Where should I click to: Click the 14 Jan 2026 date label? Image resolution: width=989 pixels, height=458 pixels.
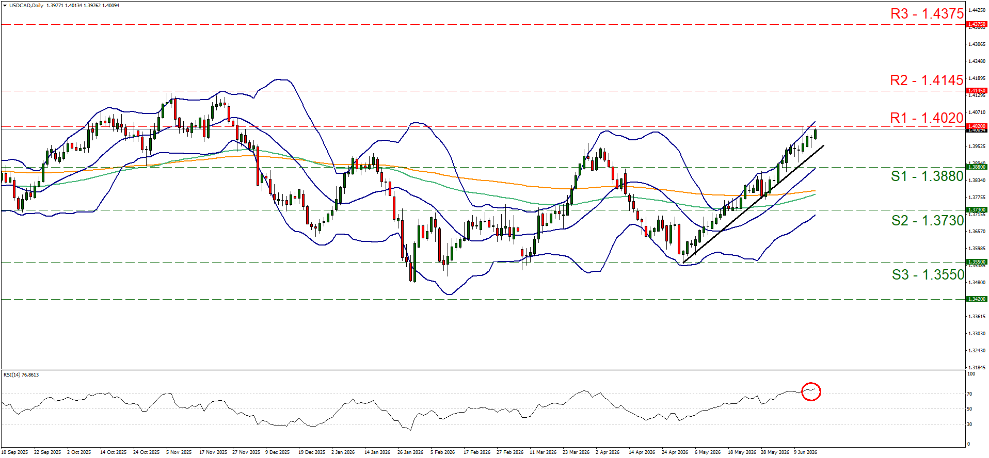coord(377,452)
